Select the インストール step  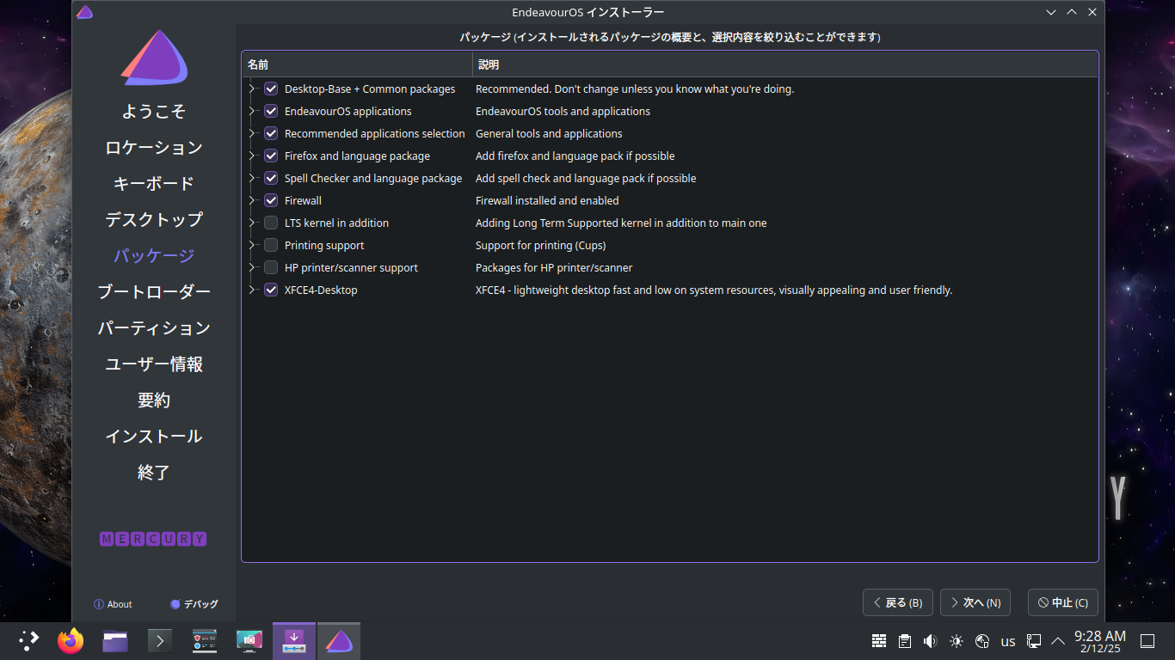(x=154, y=437)
